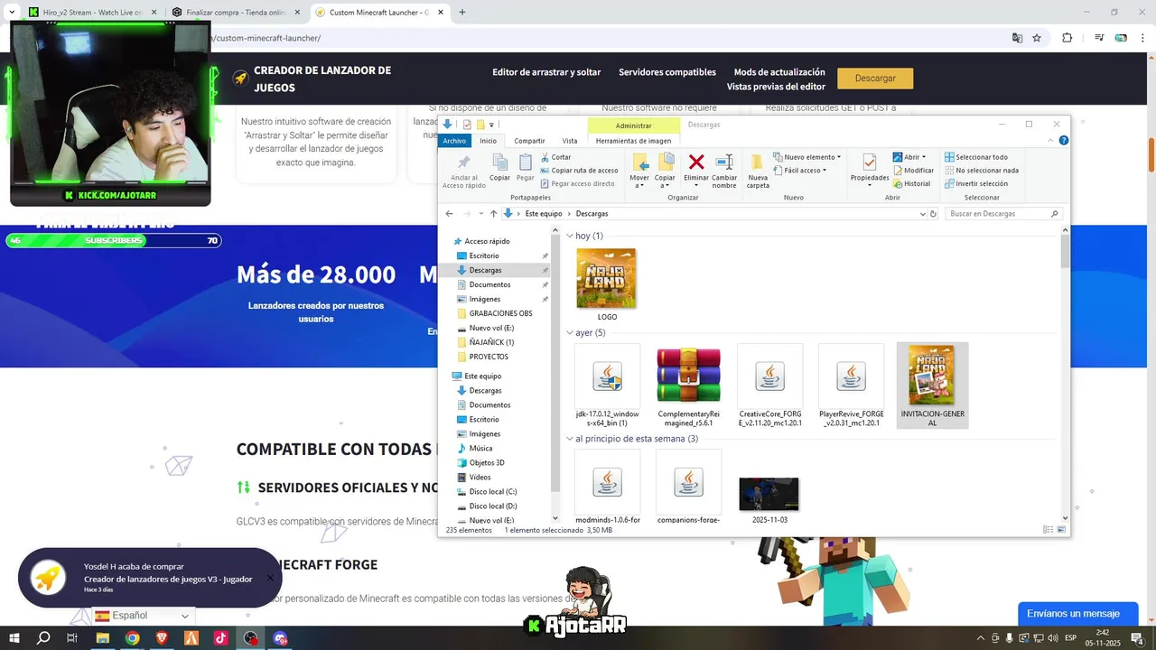Click Modificar in the Abrir group
The height and width of the screenshot is (650, 1156).
pyautogui.click(x=913, y=171)
